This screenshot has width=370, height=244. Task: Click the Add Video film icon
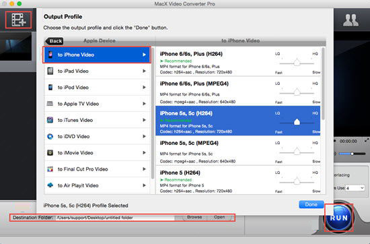[18, 20]
